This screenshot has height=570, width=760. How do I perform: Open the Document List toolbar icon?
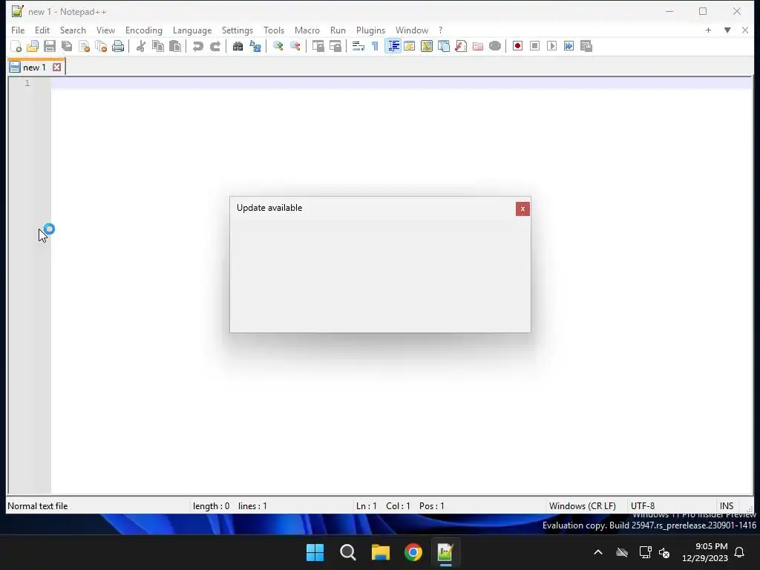(x=444, y=46)
